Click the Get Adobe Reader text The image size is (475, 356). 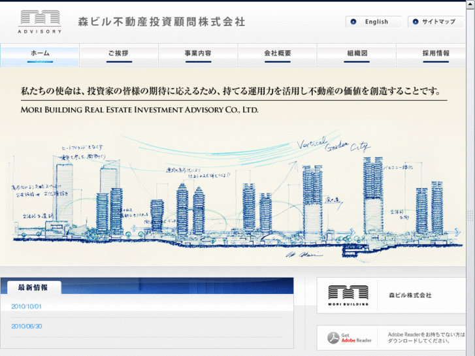(x=356, y=338)
